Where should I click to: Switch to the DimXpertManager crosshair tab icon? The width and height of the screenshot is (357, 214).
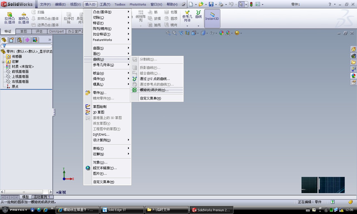point(27,40)
